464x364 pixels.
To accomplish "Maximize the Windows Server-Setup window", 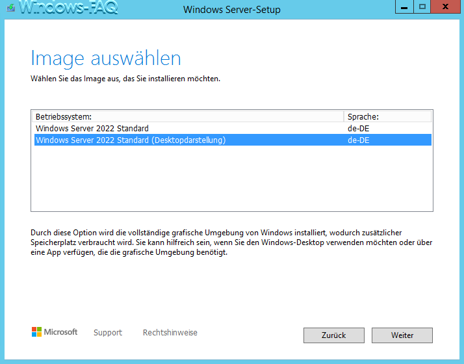I will pyautogui.click(x=422, y=7).
